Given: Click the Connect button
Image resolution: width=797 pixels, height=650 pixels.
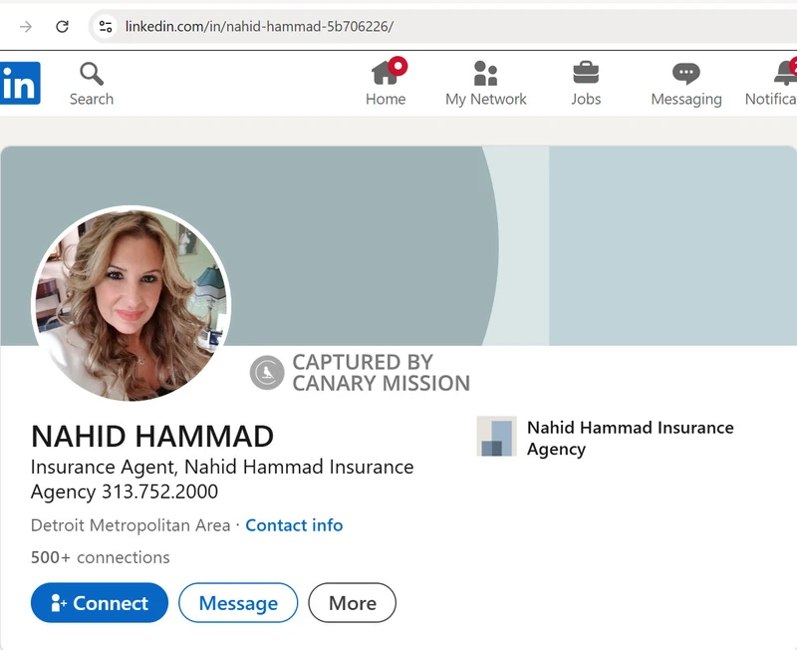Looking at the screenshot, I should 99,603.
